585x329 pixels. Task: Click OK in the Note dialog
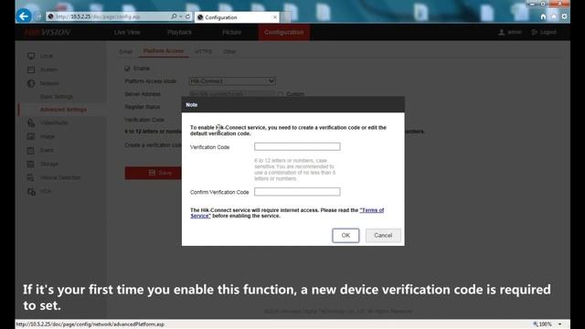[x=346, y=236]
